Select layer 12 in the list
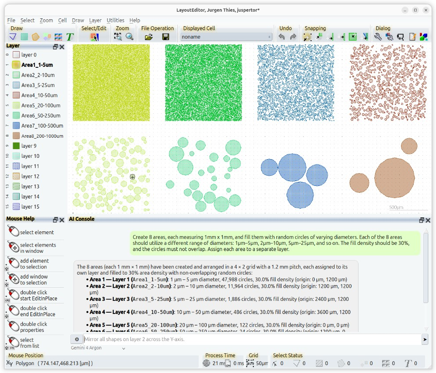 coord(35,176)
